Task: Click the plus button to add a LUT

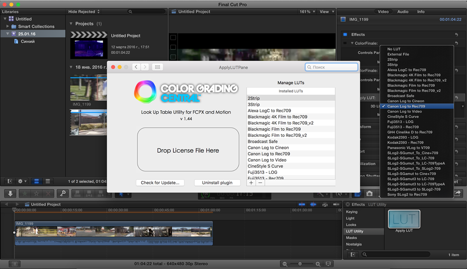Action: (251, 183)
